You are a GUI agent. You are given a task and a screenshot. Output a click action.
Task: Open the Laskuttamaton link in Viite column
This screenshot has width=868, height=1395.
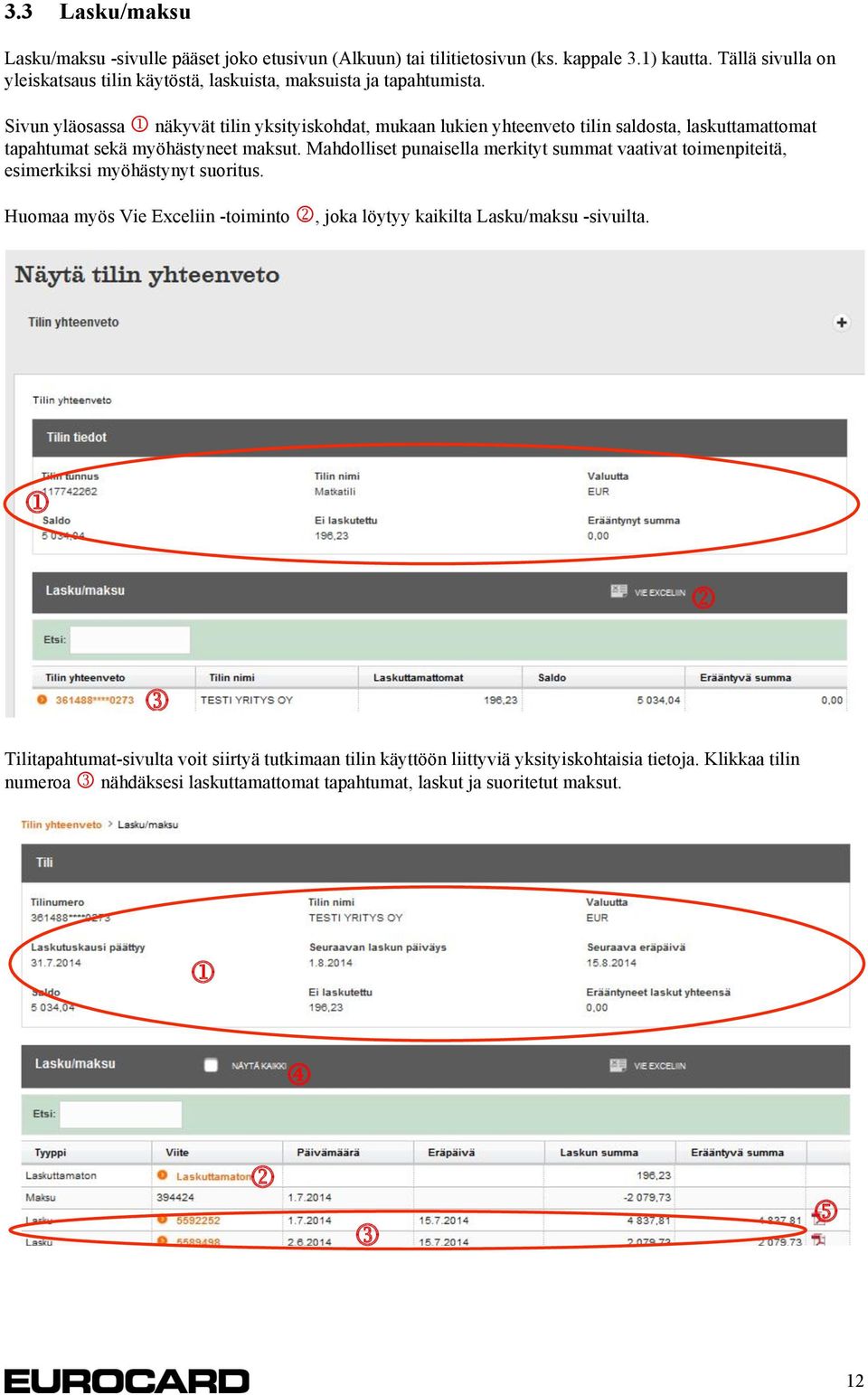213,1176
